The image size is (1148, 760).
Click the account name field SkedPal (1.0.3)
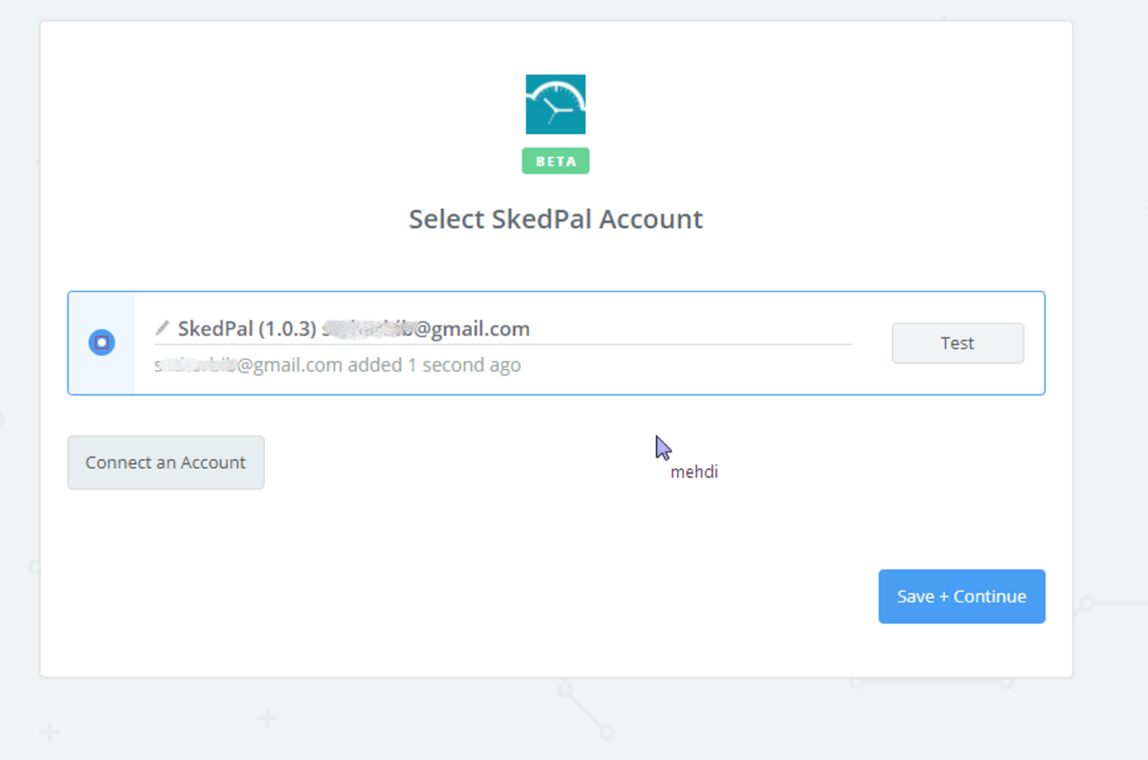click(x=503, y=329)
